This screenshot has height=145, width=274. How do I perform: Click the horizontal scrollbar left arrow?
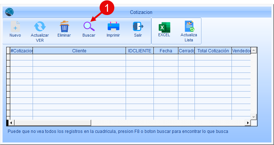click(11, 123)
